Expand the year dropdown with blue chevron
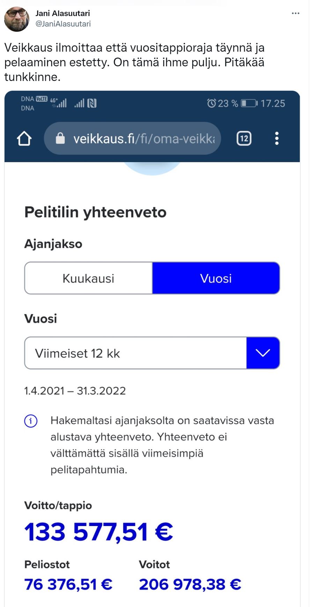This screenshot has height=607, width=311. [x=263, y=353]
